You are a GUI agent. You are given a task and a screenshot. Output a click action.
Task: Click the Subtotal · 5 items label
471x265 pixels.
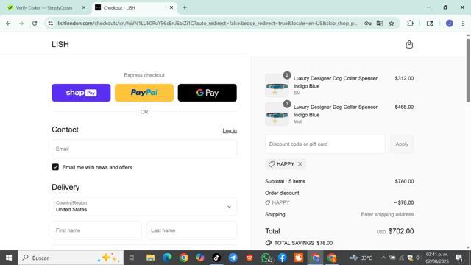pos(285,182)
